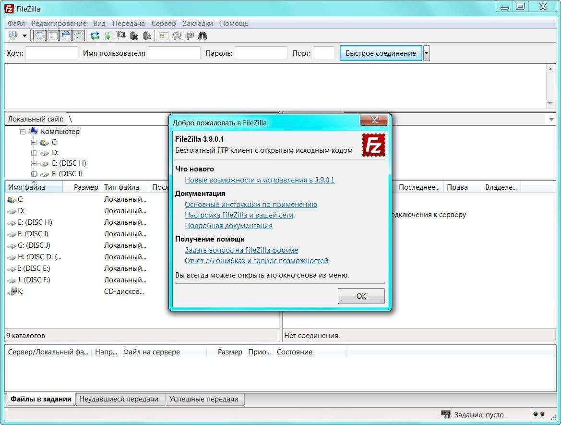The width and height of the screenshot is (561, 425).
Task: Cancel the current operation flag icon
Action: tap(121, 36)
